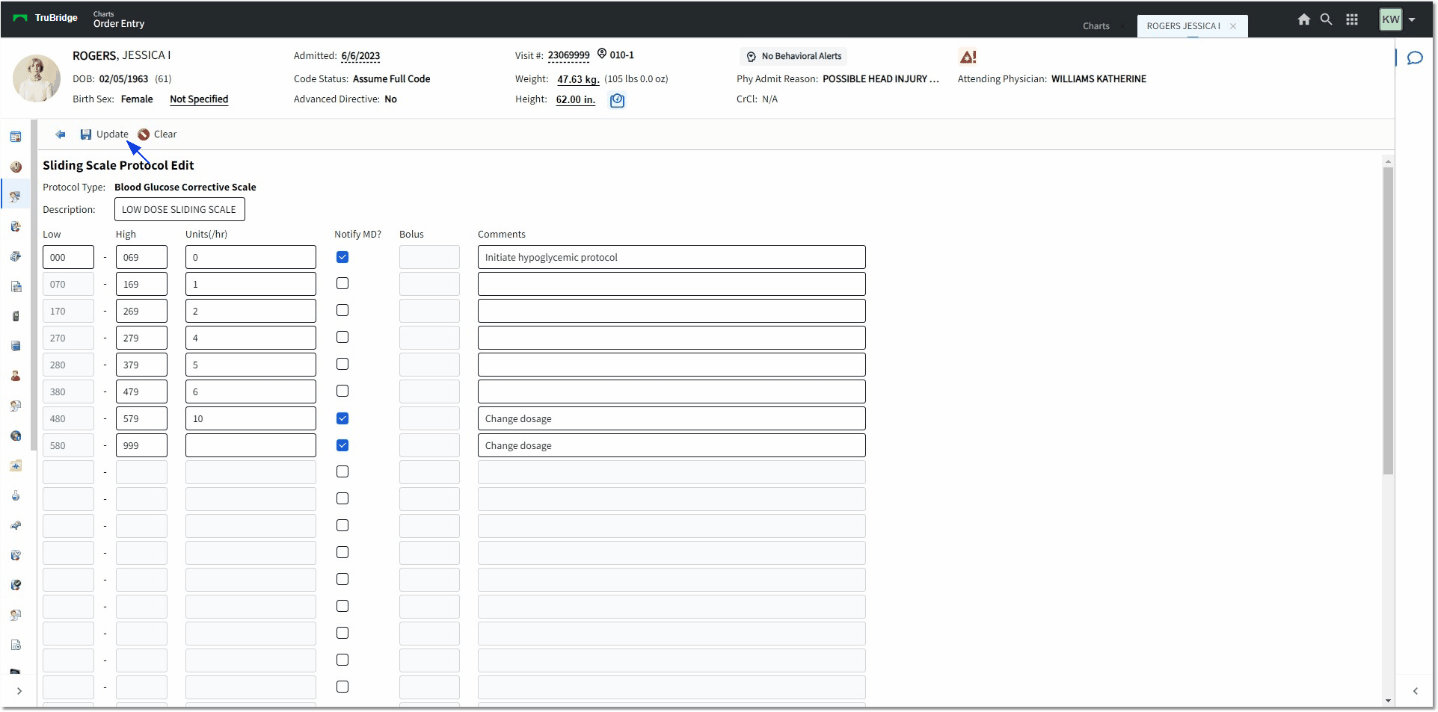The width and height of the screenshot is (1438, 712).
Task: Click the empty Units field for 580-999
Action: point(251,445)
